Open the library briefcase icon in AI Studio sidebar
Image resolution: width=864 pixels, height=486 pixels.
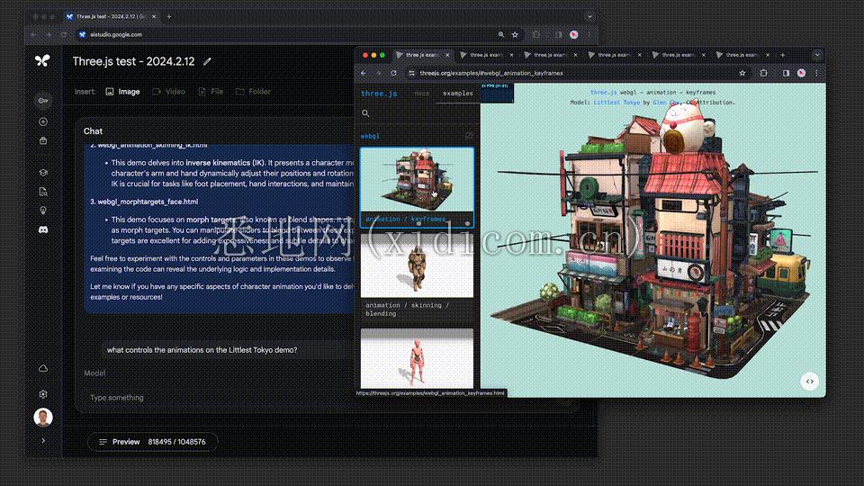pyautogui.click(x=43, y=140)
